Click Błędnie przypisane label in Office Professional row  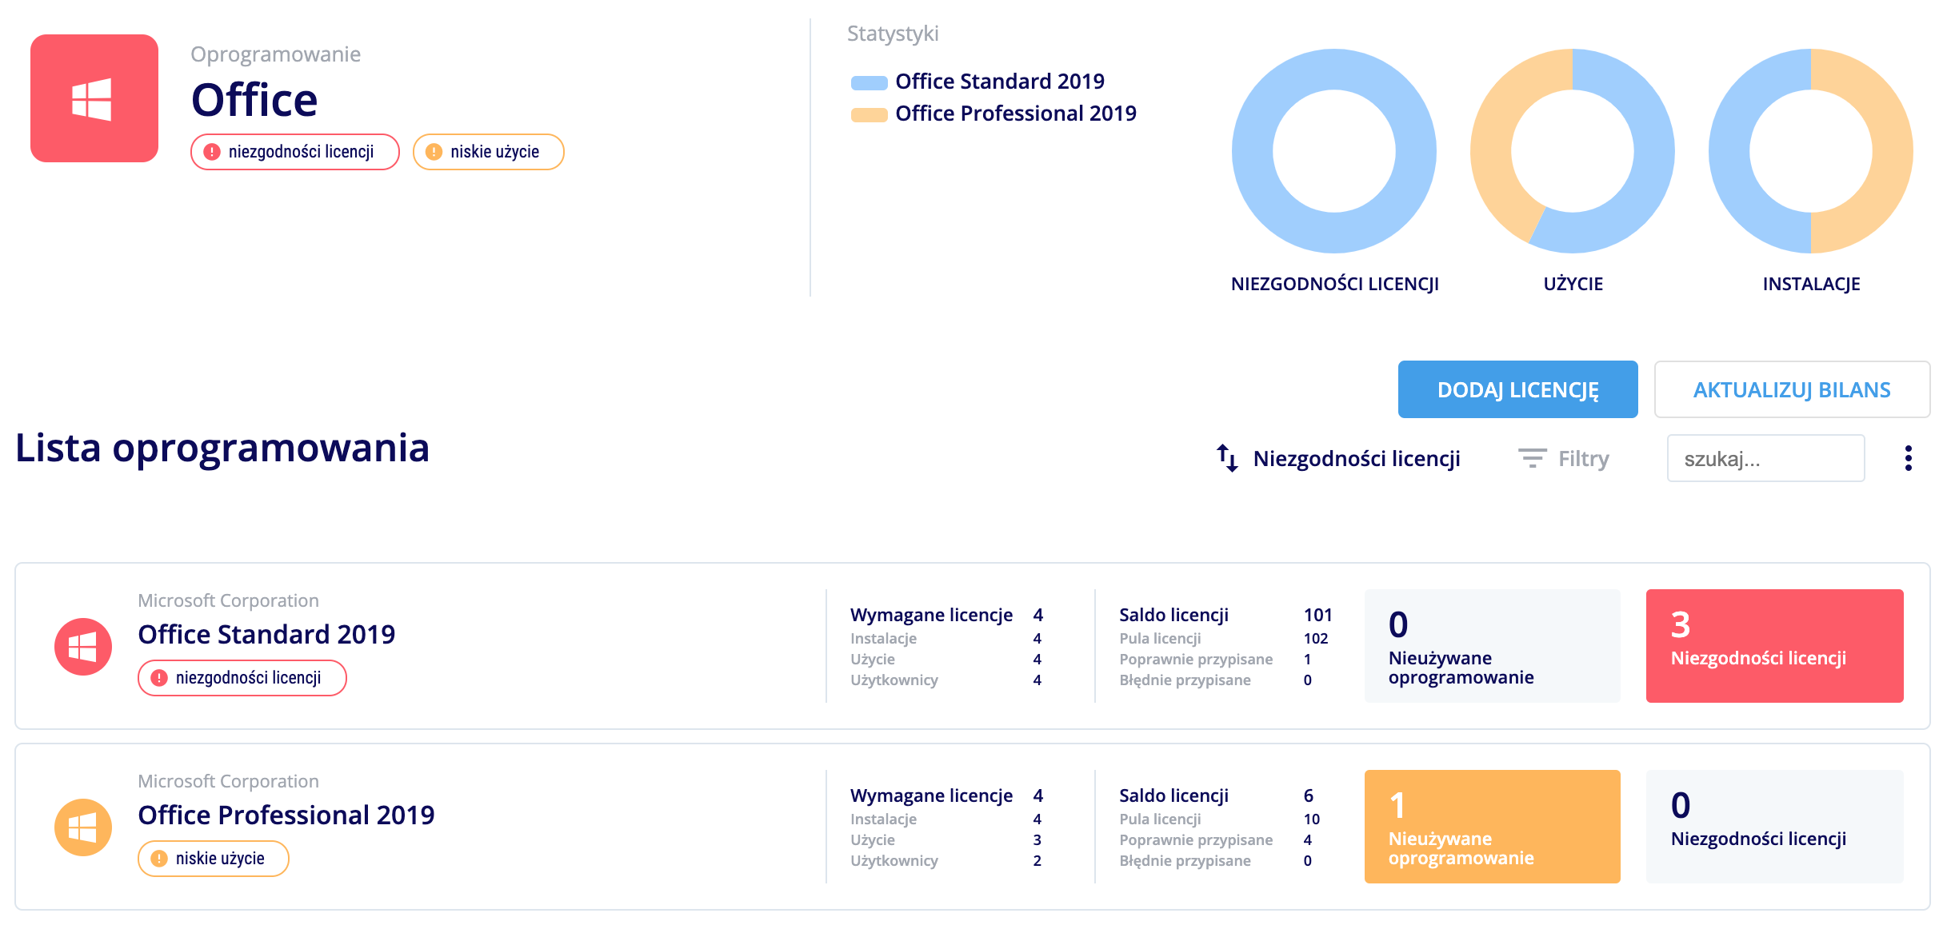coord(1185,861)
